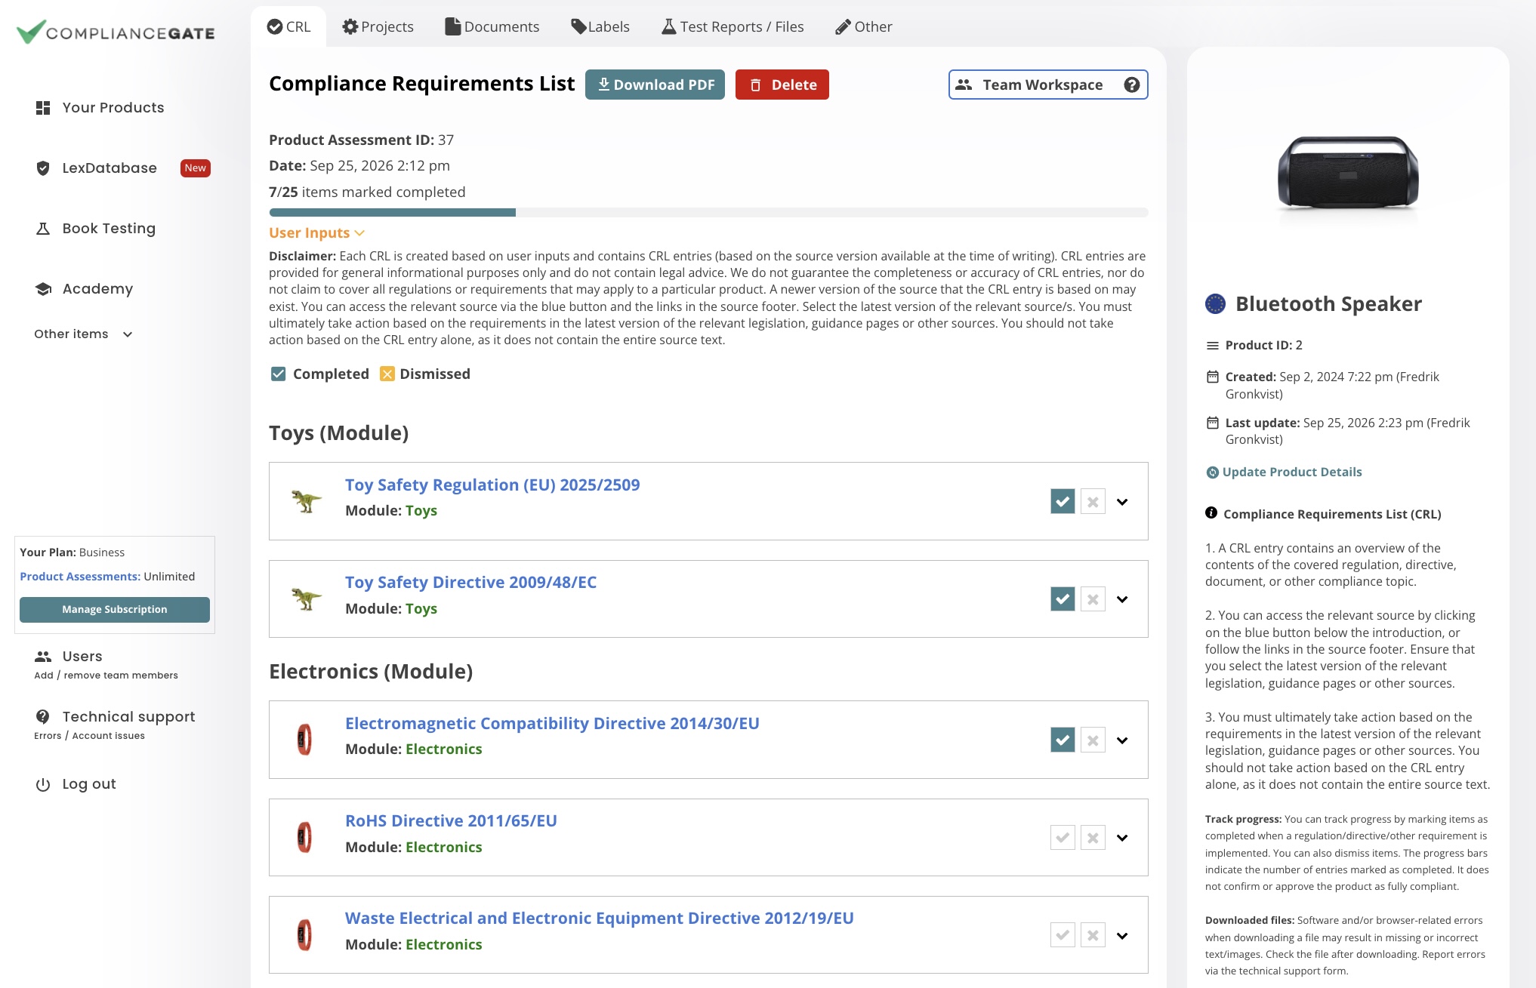Expand the User Inputs section
The width and height of the screenshot is (1536, 988).
(316, 233)
